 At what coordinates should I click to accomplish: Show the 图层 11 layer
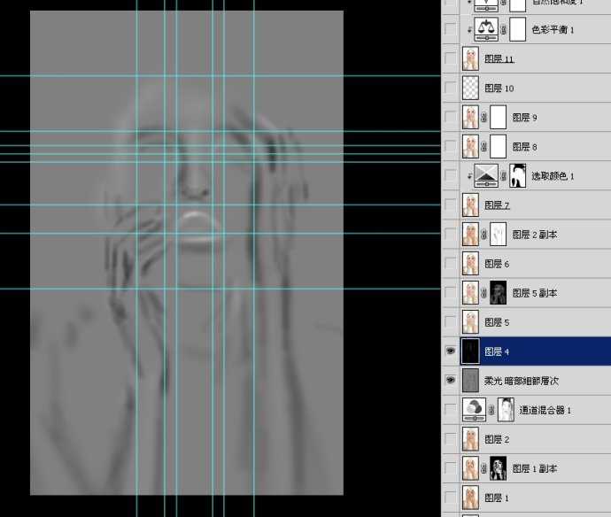(x=451, y=59)
